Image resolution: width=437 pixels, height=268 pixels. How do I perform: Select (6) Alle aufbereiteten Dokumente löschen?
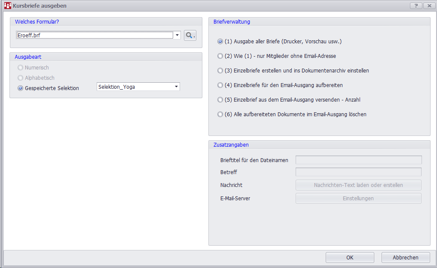(220, 114)
